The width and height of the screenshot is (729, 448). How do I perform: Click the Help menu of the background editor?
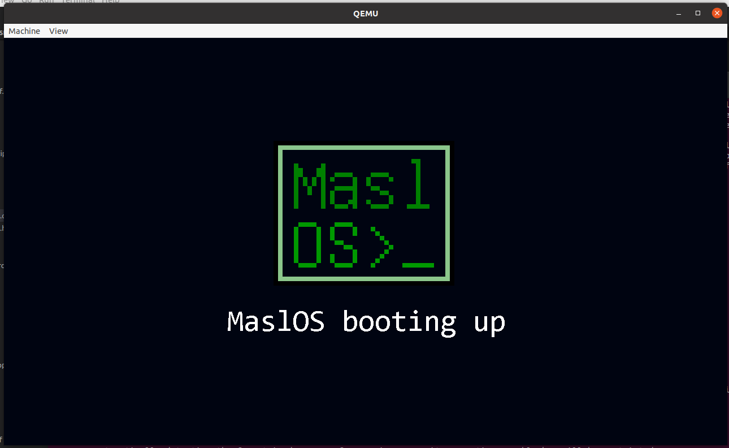(x=111, y=2)
